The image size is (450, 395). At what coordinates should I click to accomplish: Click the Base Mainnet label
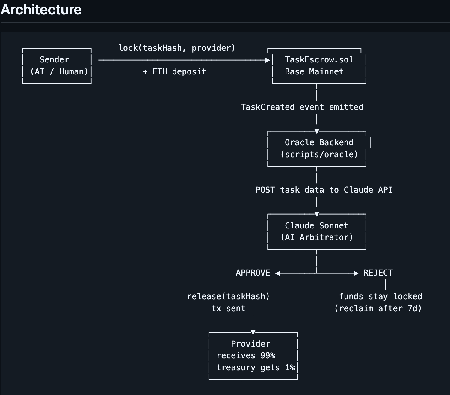[314, 72]
